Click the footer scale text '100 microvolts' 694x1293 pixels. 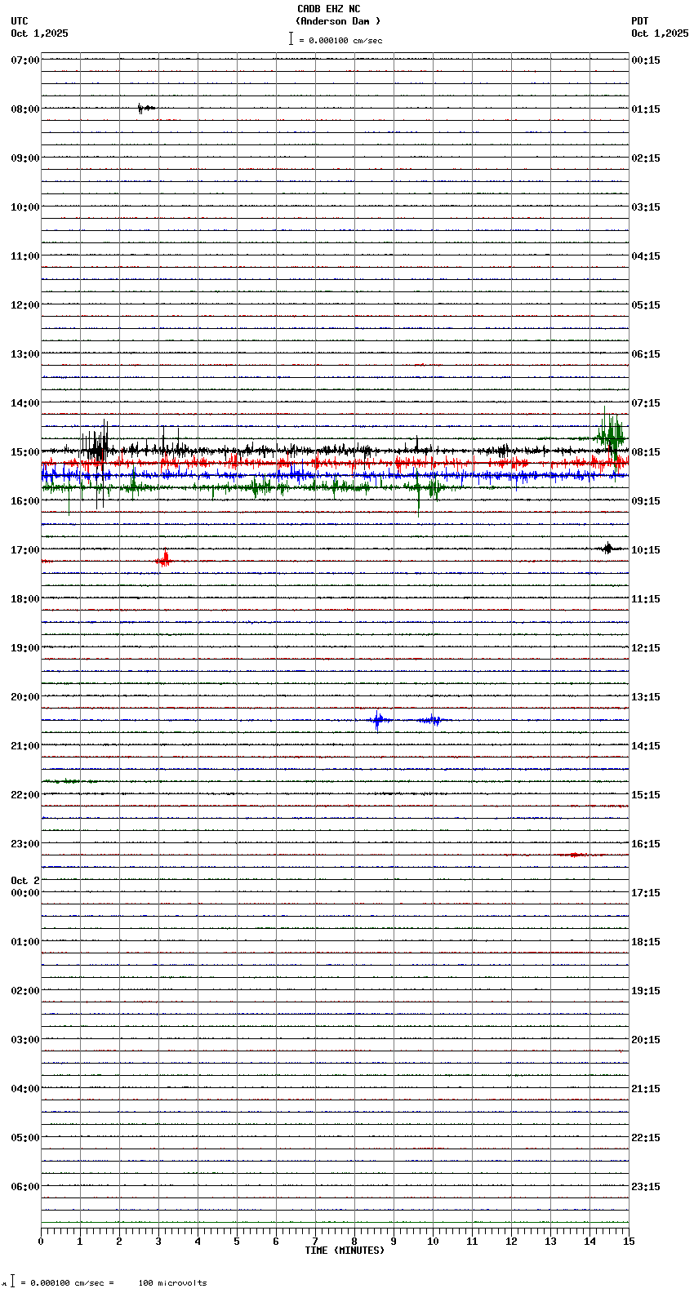[172, 1283]
